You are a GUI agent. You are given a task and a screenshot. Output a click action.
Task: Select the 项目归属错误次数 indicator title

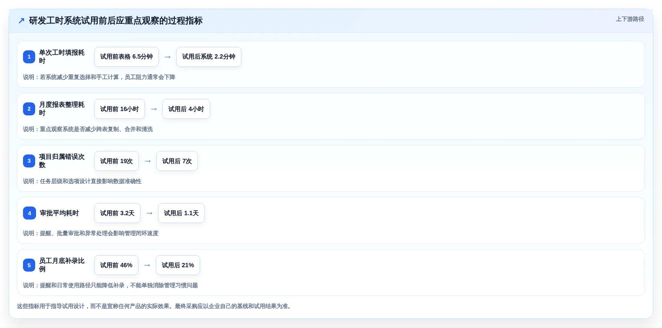coord(62,161)
